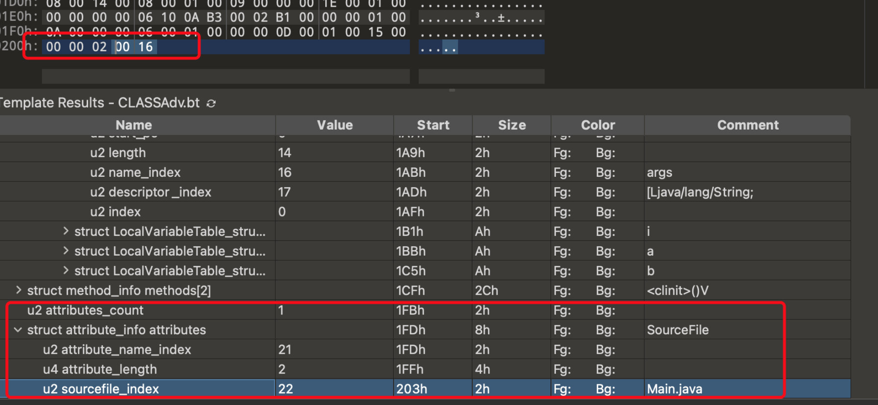This screenshot has width=878, height=405.
Task: Select the 'u2 name_index' row
Action: point(425,172)
